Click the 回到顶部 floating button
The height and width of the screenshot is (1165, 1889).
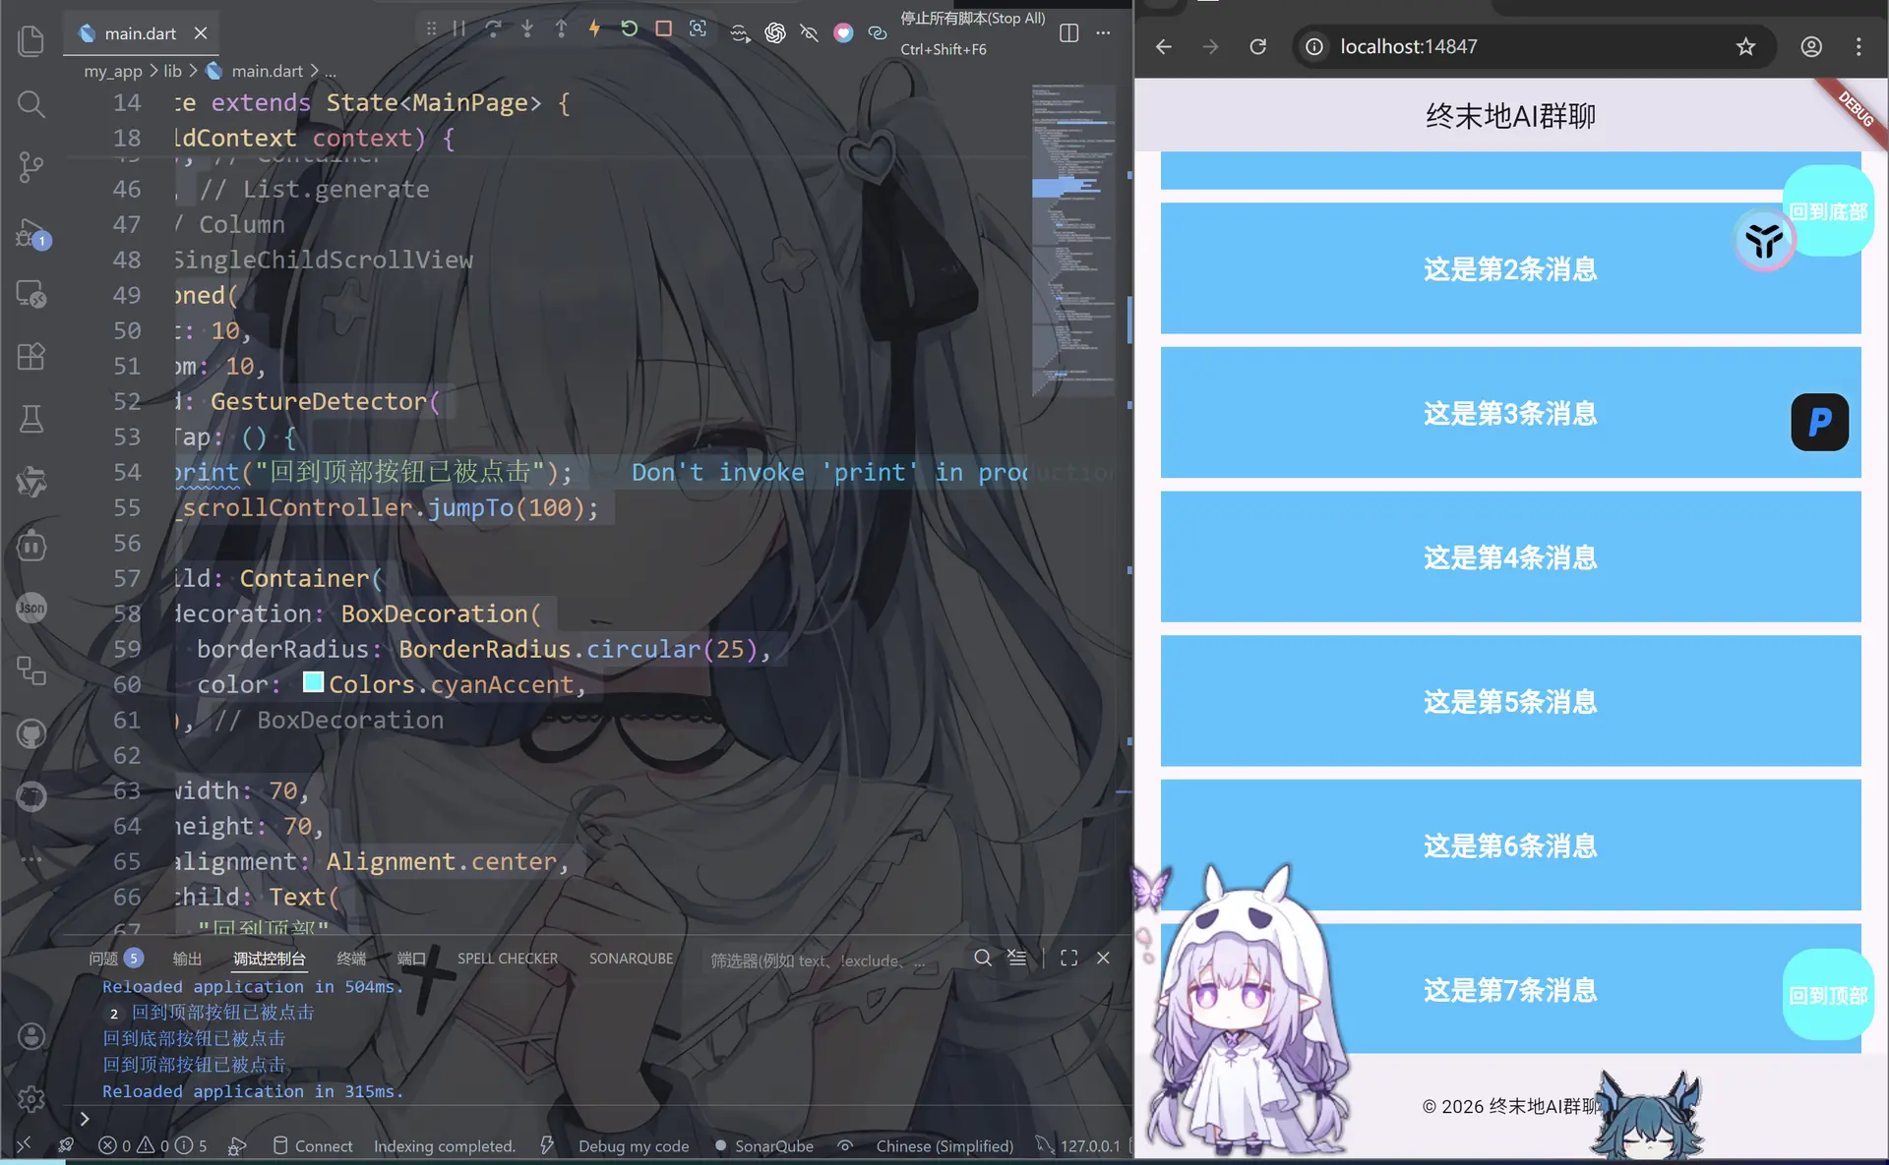(1828, 995)
